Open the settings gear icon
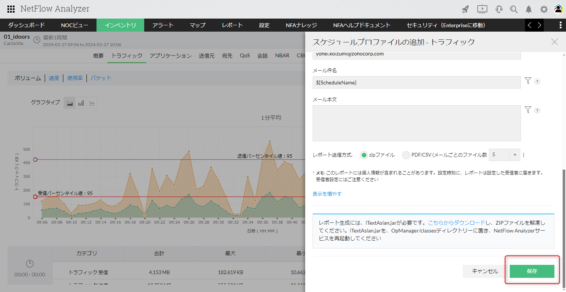566x292 pixels. 544,9
